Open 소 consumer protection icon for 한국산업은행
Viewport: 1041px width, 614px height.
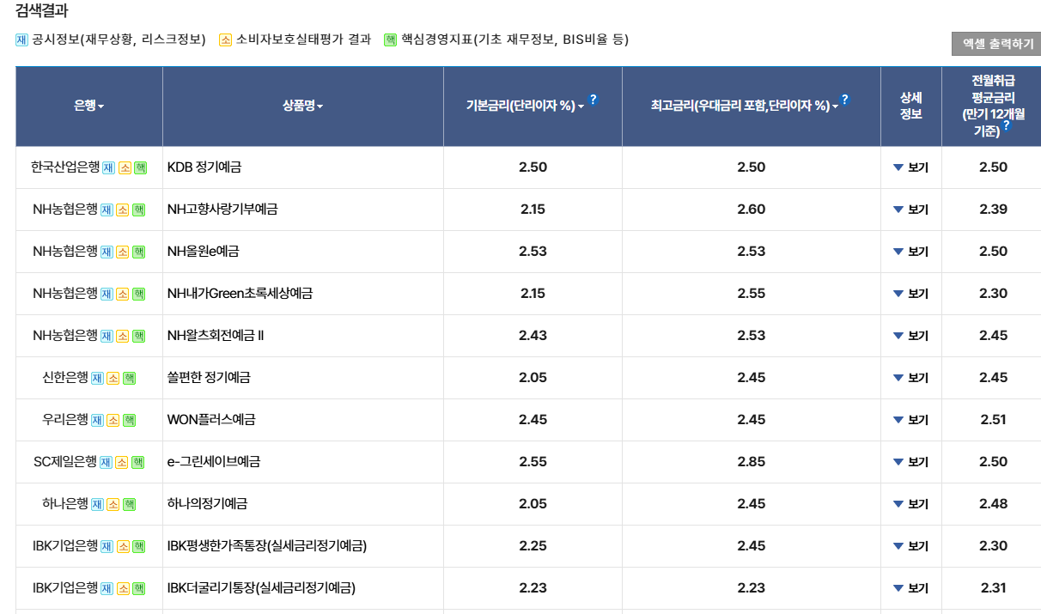[124, 168]
